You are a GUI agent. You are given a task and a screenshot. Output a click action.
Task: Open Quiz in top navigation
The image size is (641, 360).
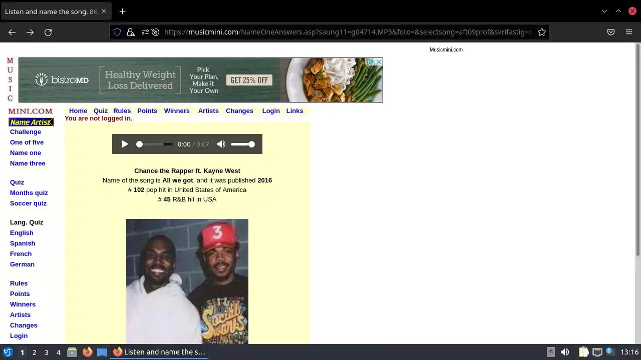(101, 111)
